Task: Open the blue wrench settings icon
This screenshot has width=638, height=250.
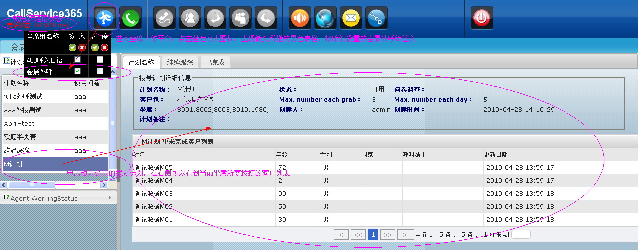Action: click(376, 18)
